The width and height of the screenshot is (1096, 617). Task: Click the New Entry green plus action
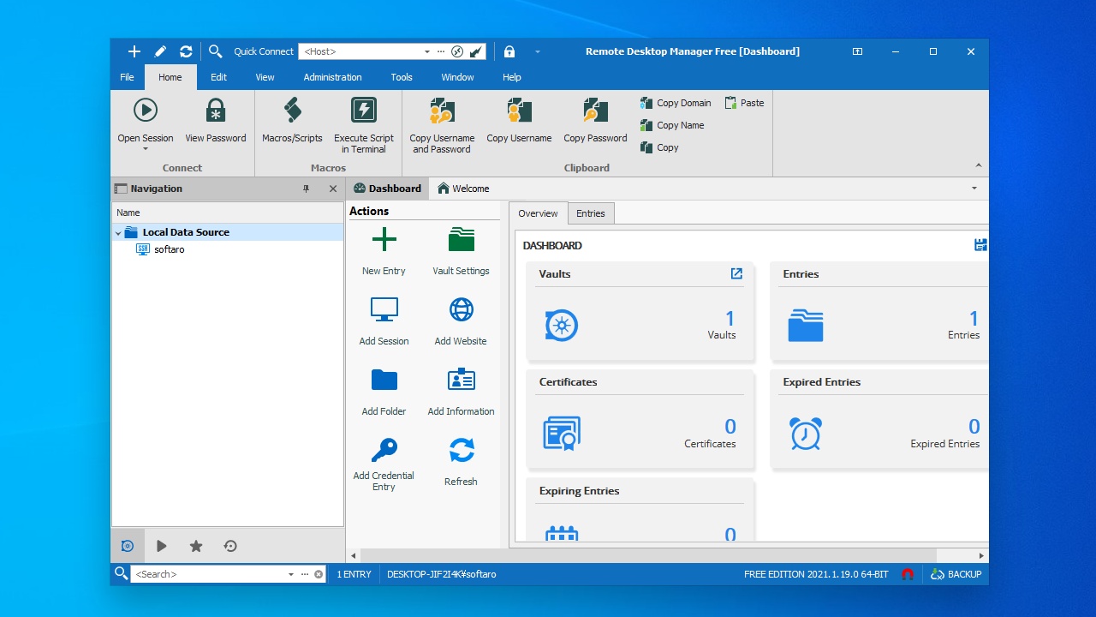click(384, 250)
